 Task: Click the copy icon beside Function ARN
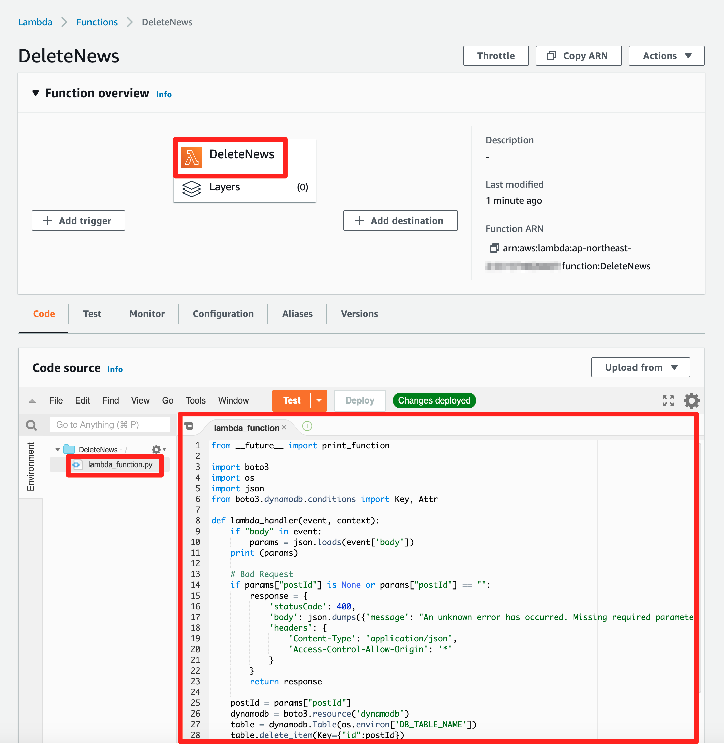(494, 248)
